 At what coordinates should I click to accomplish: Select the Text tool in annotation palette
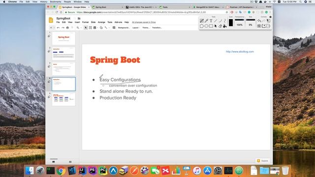pos(211,21)
